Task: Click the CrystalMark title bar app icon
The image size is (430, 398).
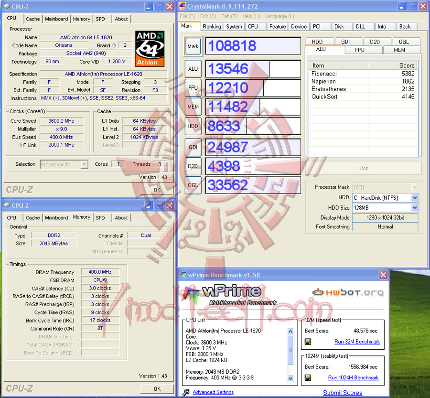Action: [x=182, y=6]
